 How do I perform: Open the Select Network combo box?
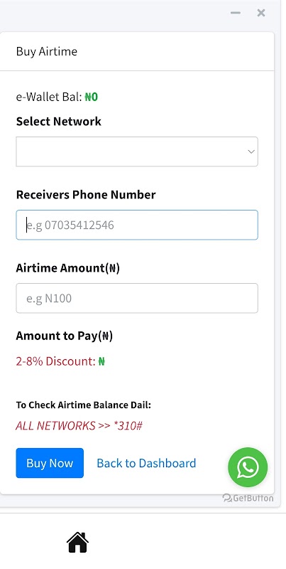tap(137, 151)
